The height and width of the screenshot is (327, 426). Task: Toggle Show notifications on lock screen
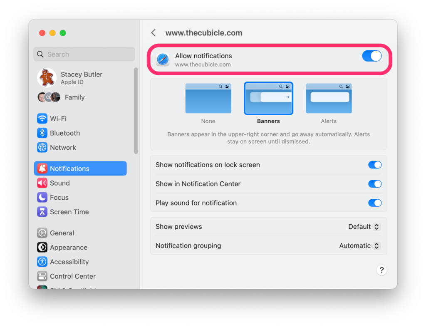(x=375, y=165)
